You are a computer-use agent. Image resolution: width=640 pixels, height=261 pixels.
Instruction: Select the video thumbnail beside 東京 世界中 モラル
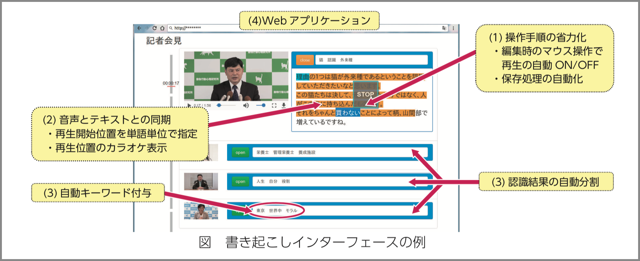(201, 211)
